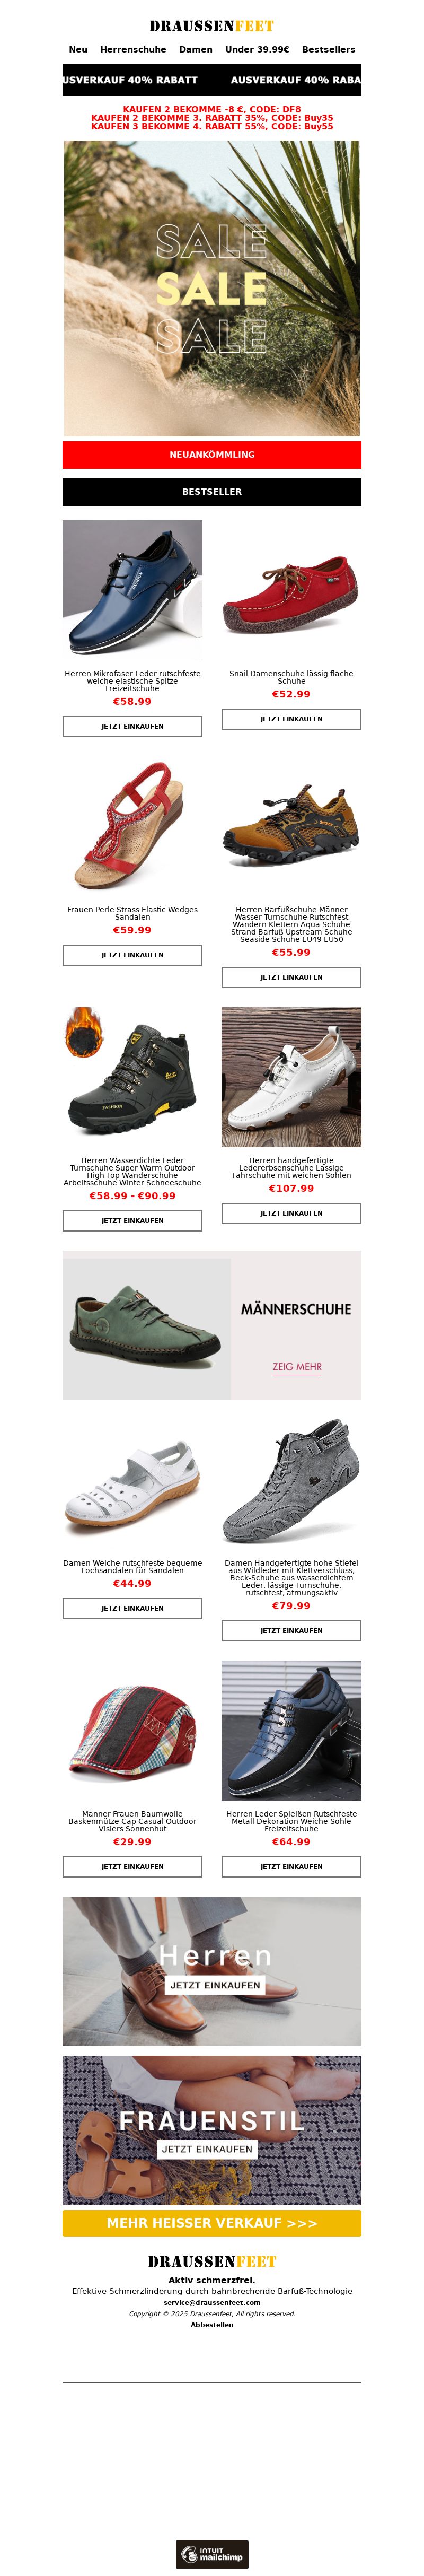Open the Intuit Mailchimp badge
The height and width of the screenshot is (2576, 424).
coord(212,2553)
